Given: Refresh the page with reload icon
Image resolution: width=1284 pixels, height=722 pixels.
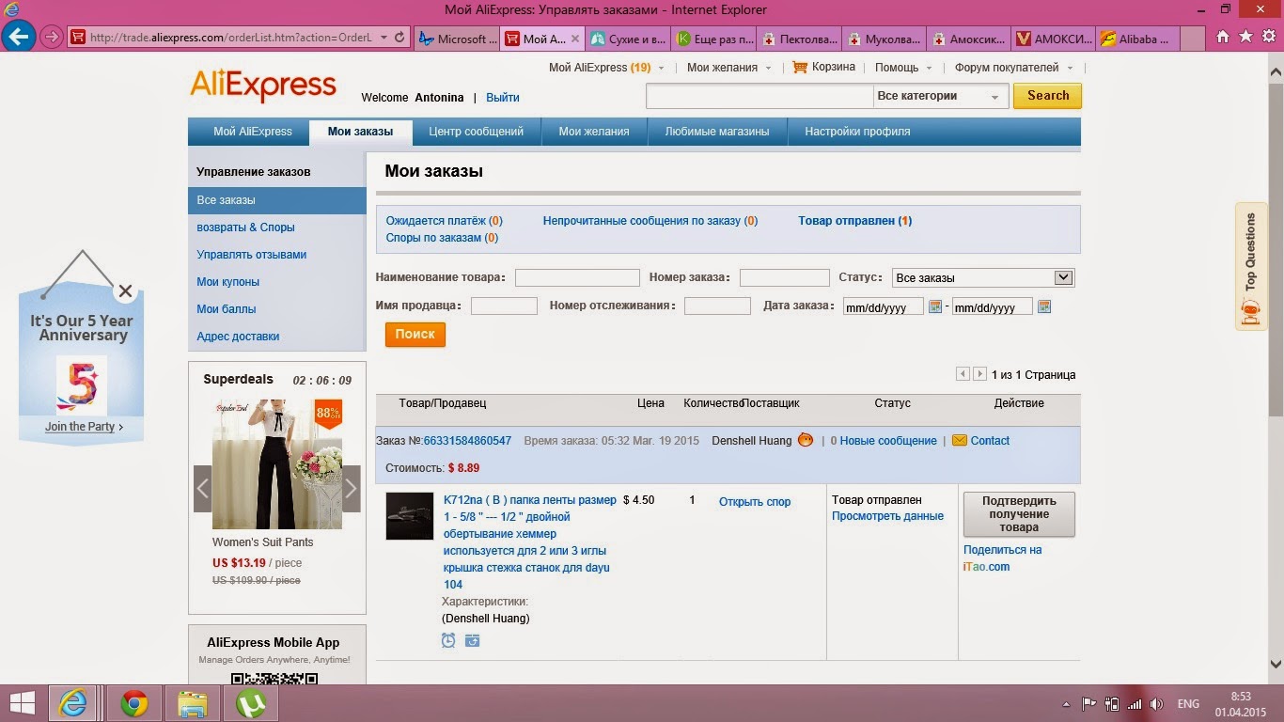Looking at the screenshot, I should pos(399,38).
